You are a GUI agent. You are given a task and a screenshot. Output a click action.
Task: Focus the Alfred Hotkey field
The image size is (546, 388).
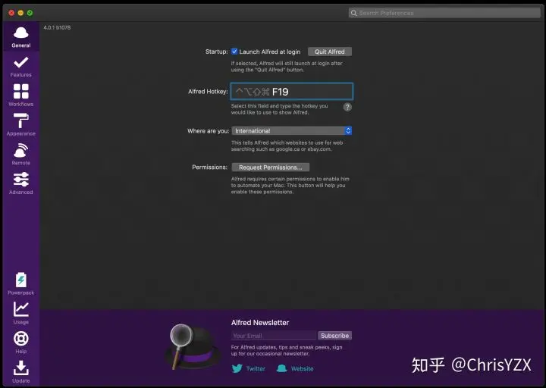click(x=292, y=92)
